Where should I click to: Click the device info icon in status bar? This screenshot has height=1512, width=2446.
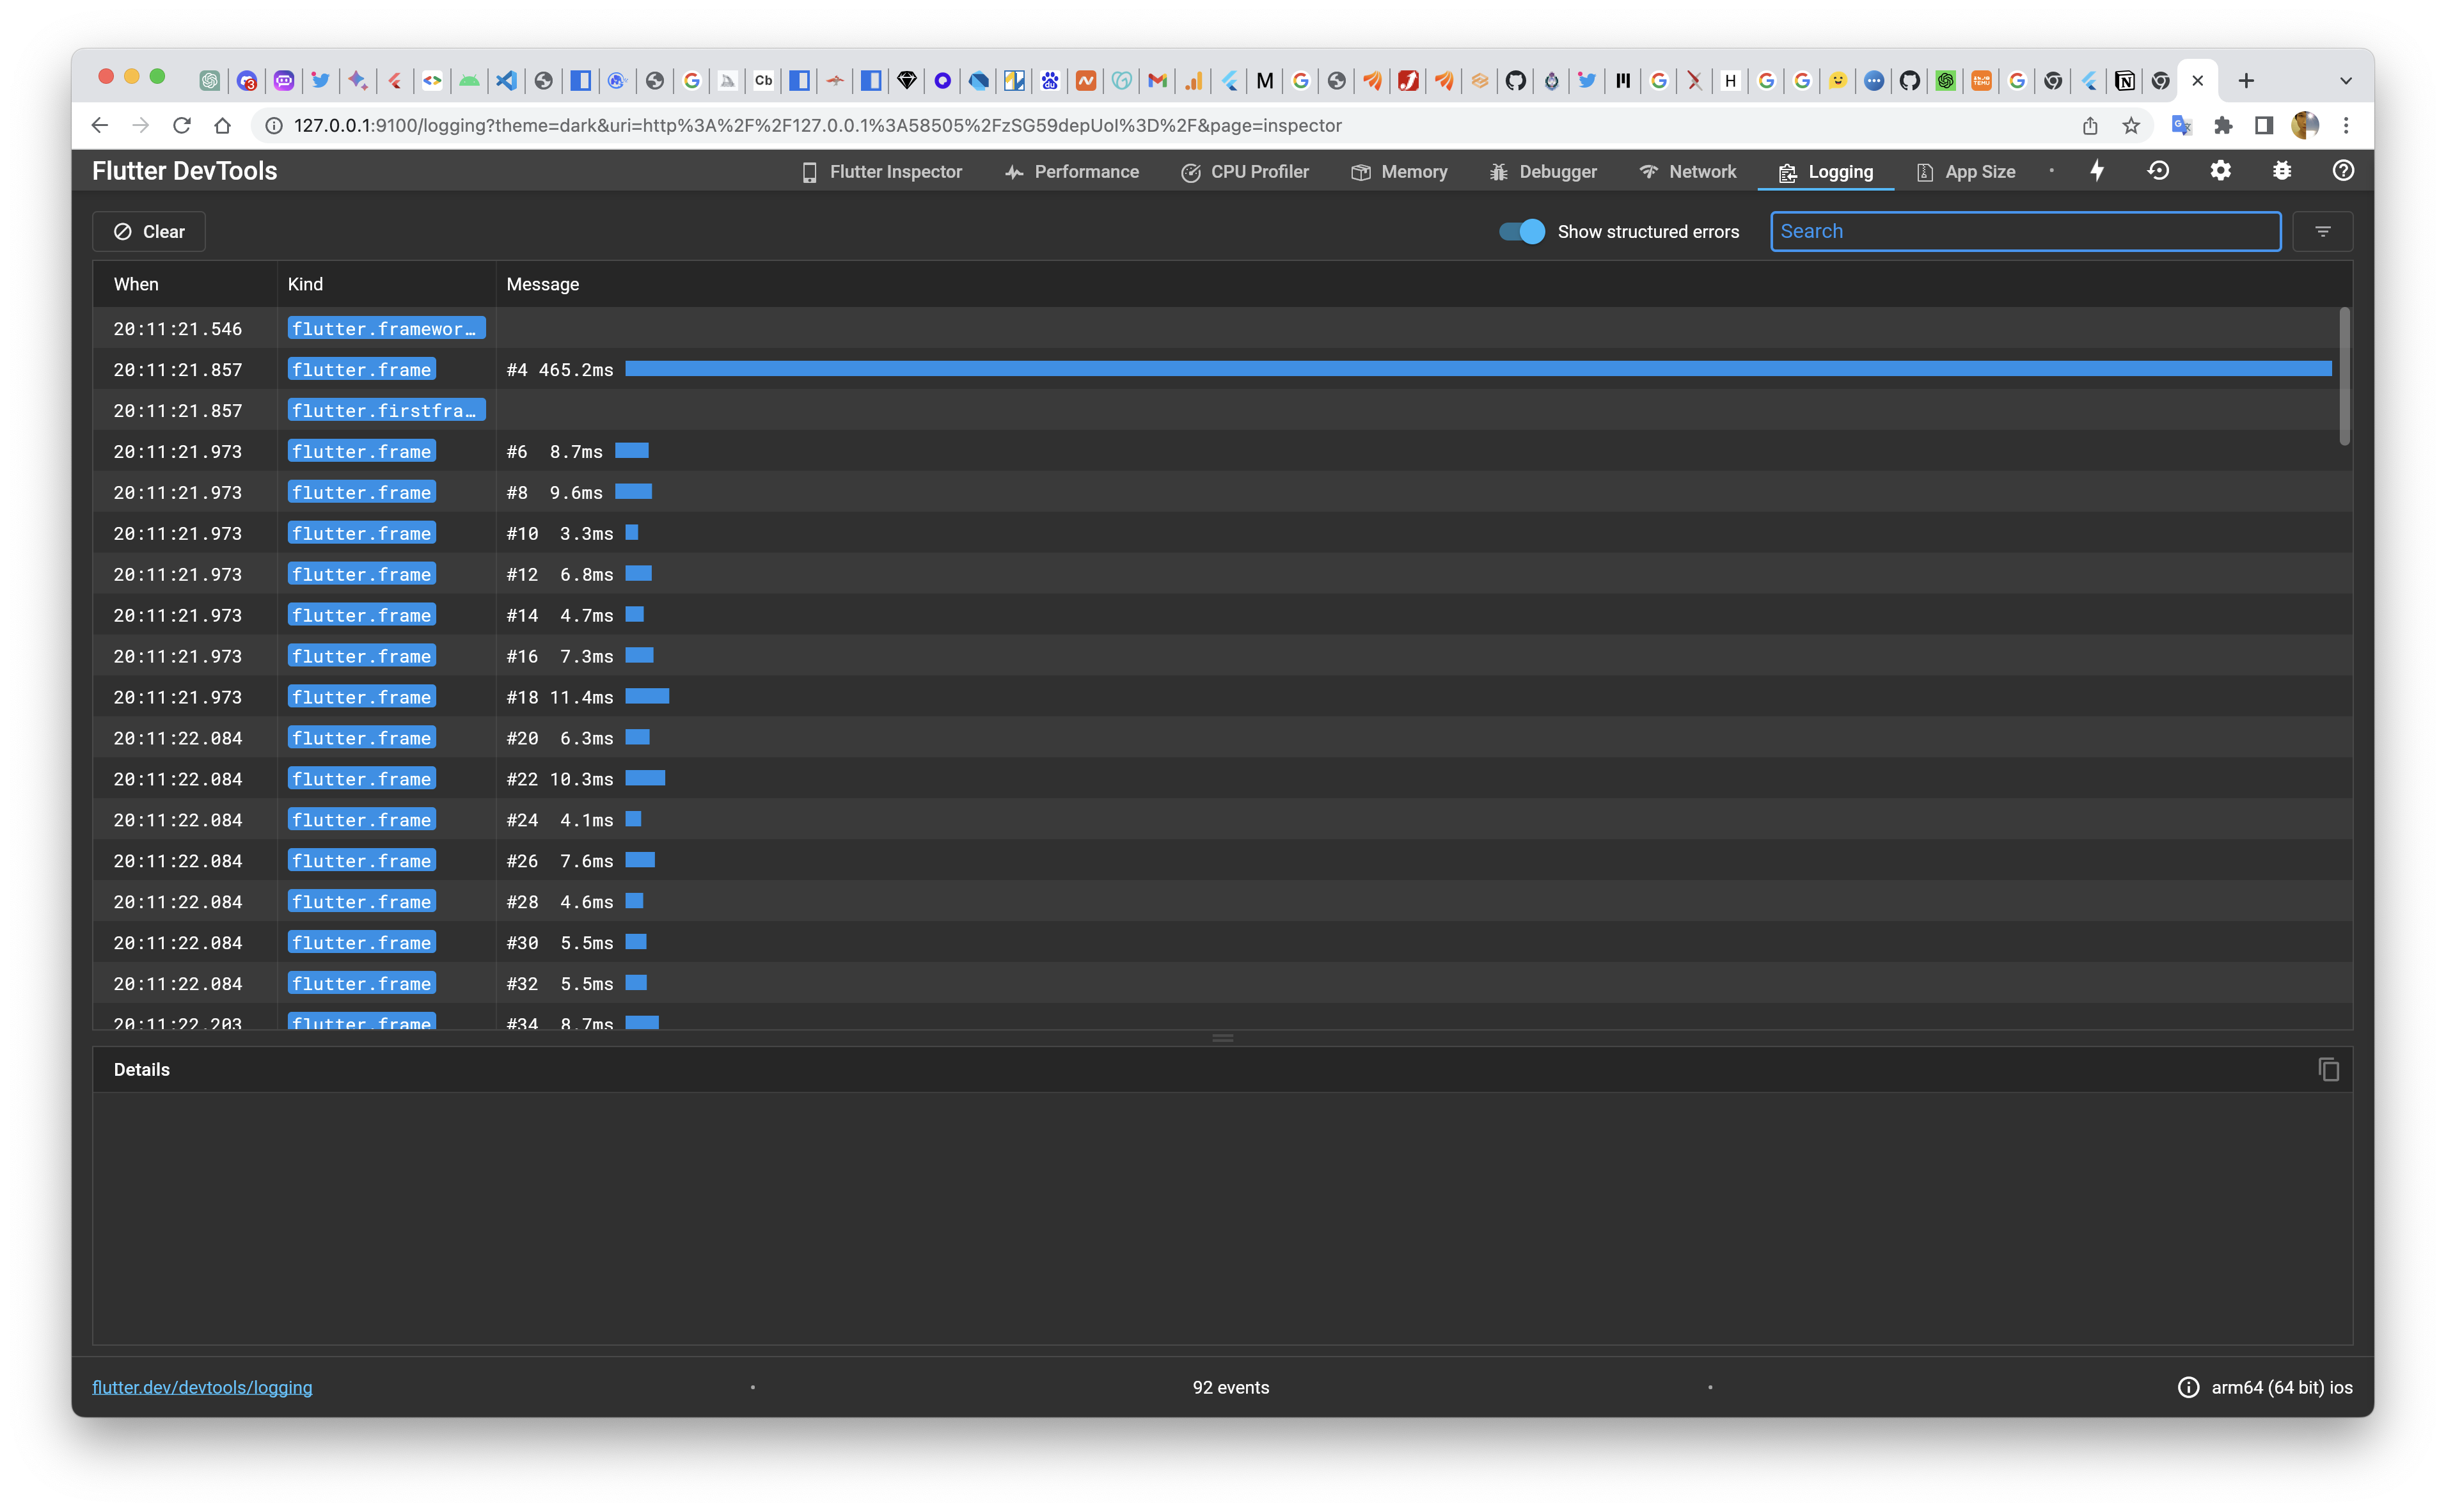tap(2188, 1387)
